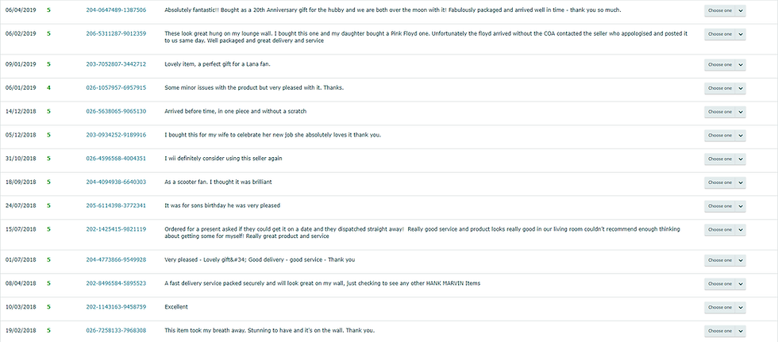Expand "Choose one" menu for 06/02/2019 review
Screen dimensions: 778x342
coord(725,34)
